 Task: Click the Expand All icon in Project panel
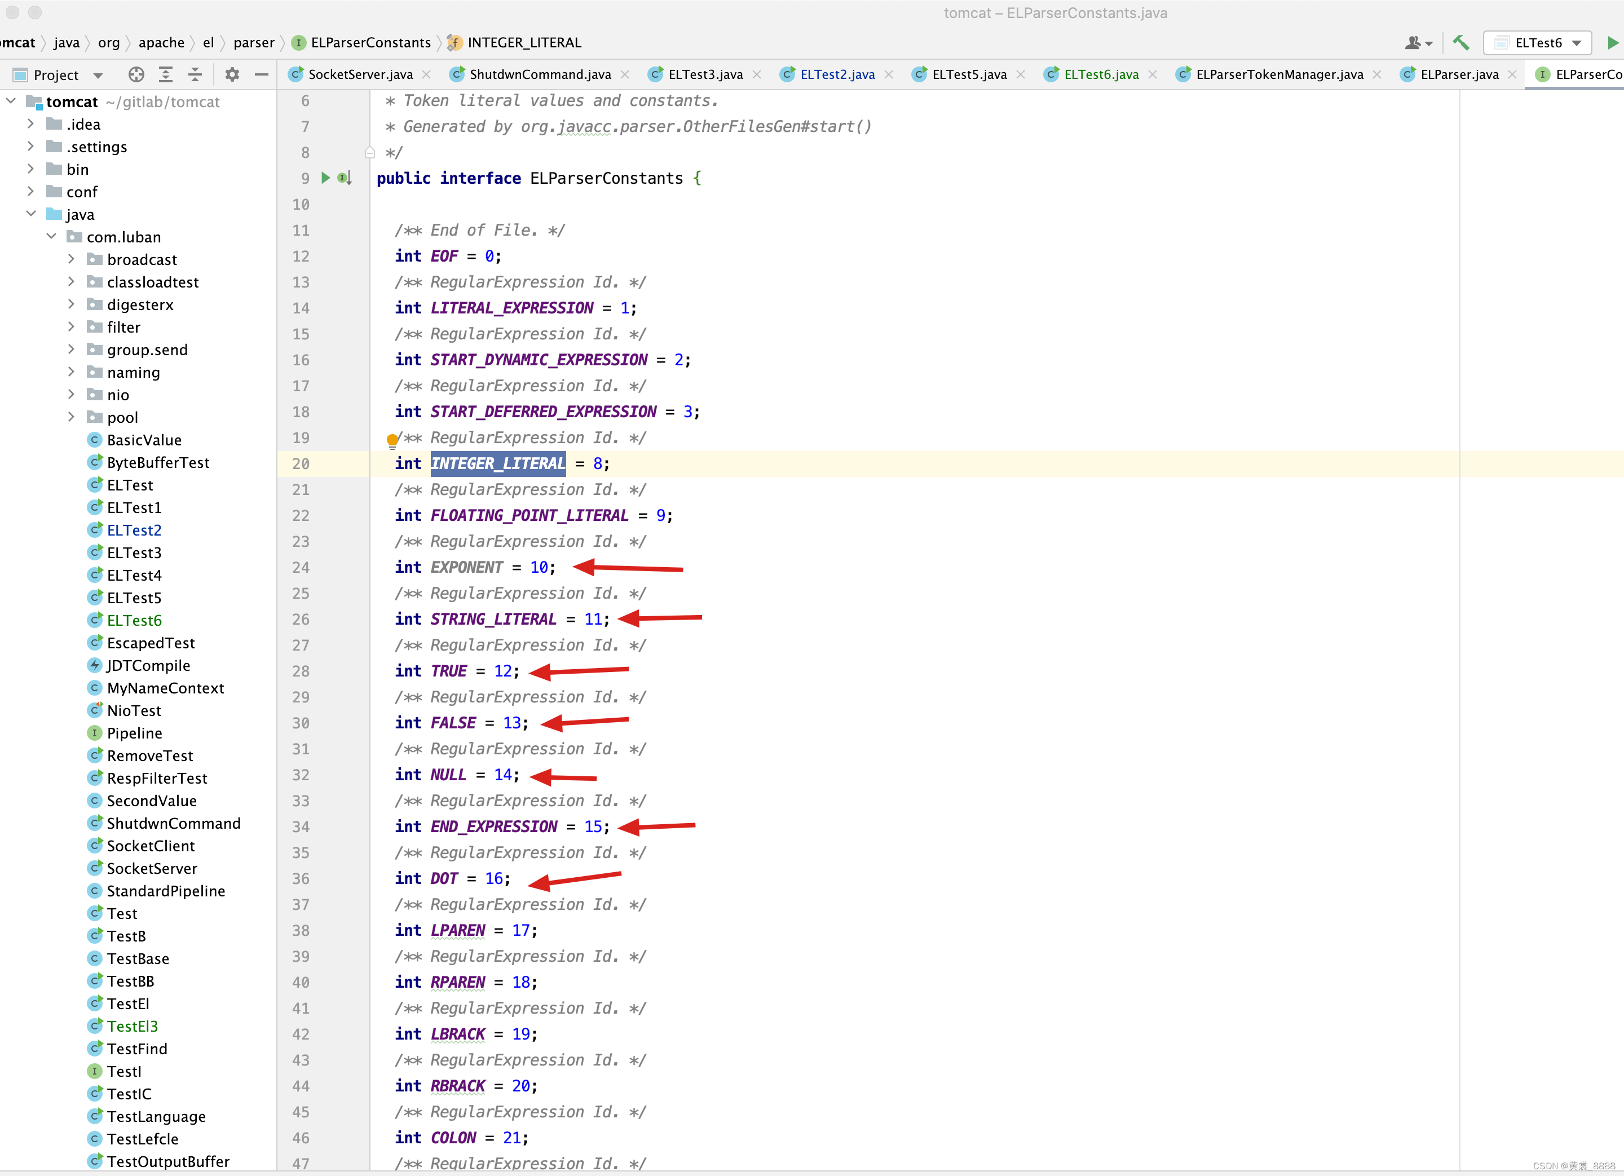tap(165, 74)
